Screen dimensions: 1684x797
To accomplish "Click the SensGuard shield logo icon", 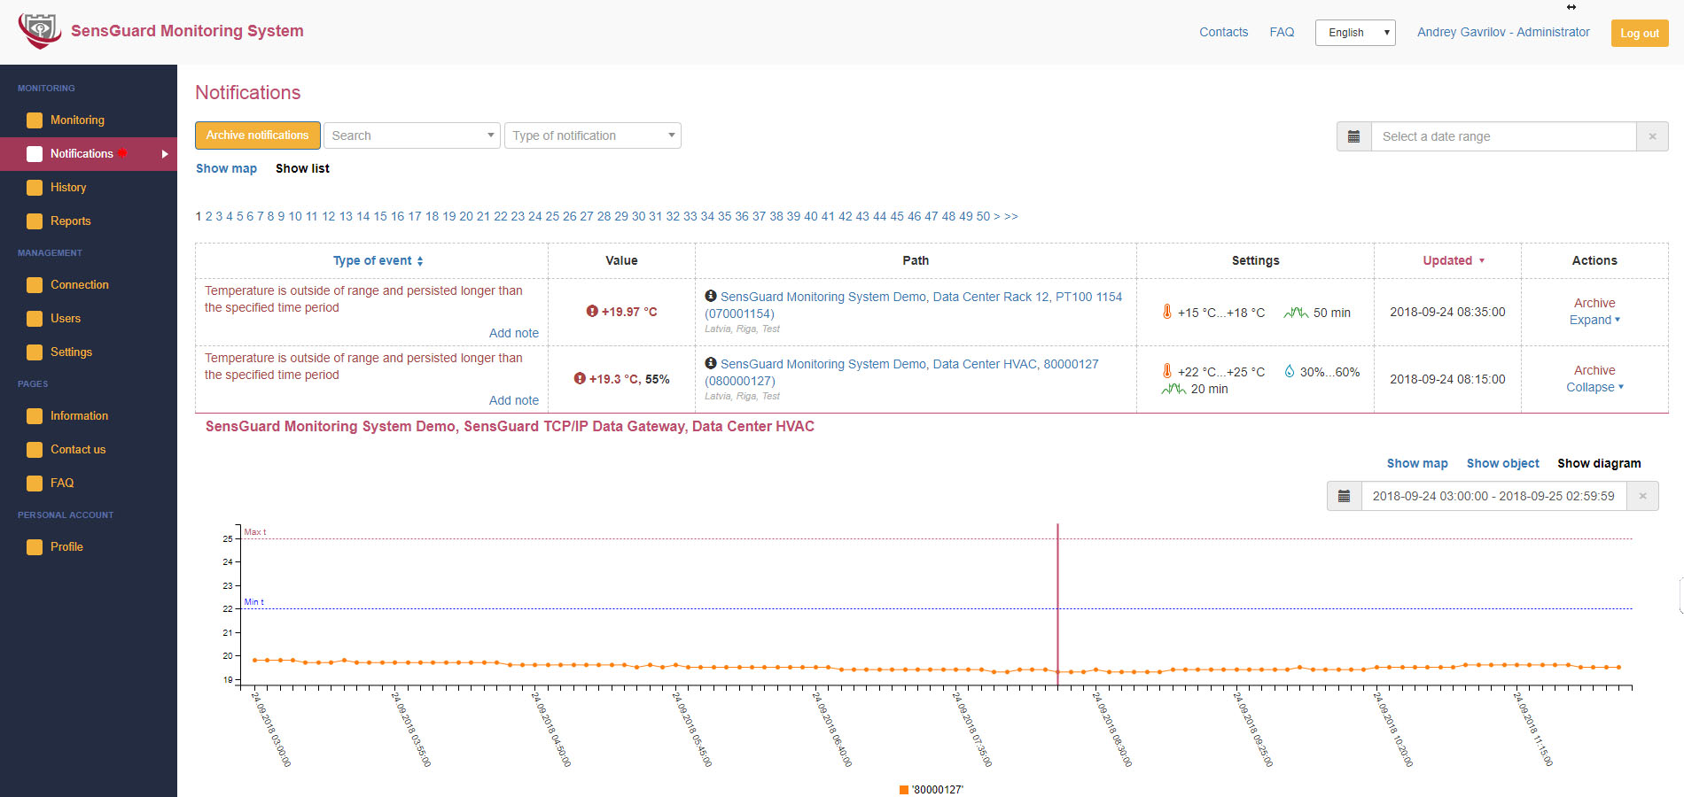I will coord(39,31).
